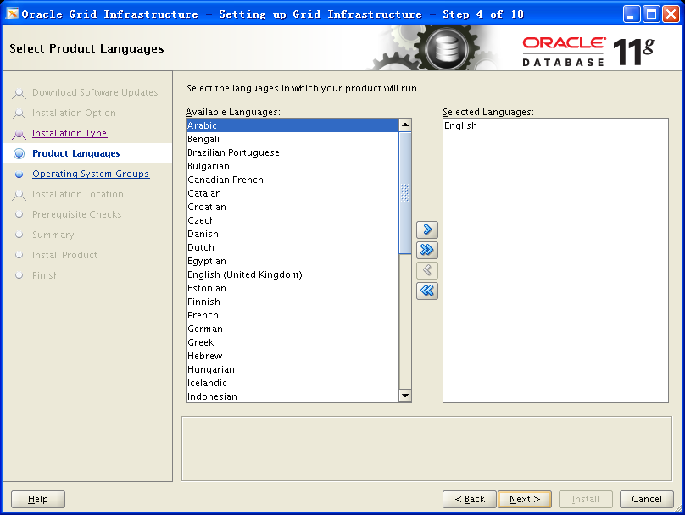
Task: Maximize the Oracle Grid Infrastructure window
Action: click(x=651, y=14)
